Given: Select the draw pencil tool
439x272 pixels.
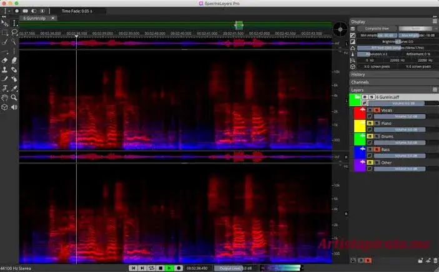Looking at the screenshot, I should tap(4, 79).
